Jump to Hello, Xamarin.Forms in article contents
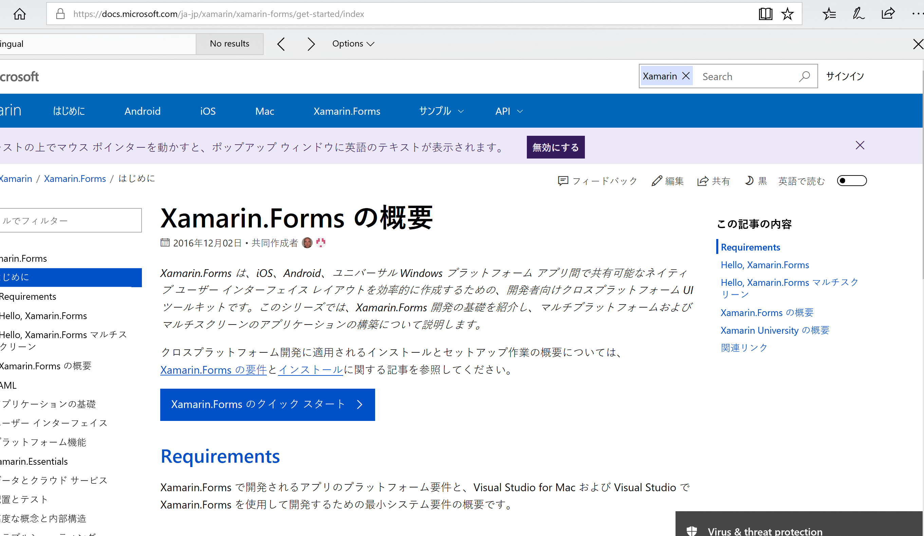The height and width of the screenshot is (536, 924). click(765, 265)
